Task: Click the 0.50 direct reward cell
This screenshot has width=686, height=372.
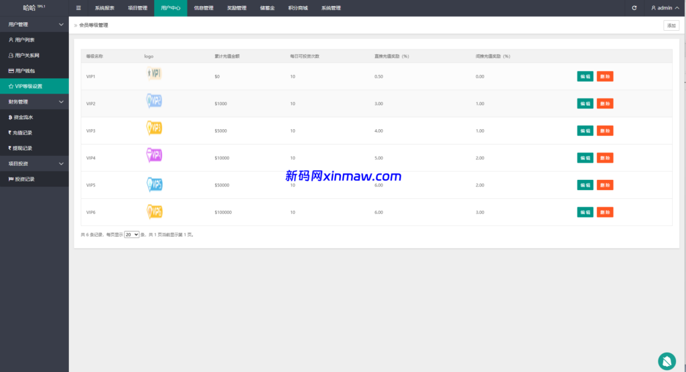Action: coord(379,76)
